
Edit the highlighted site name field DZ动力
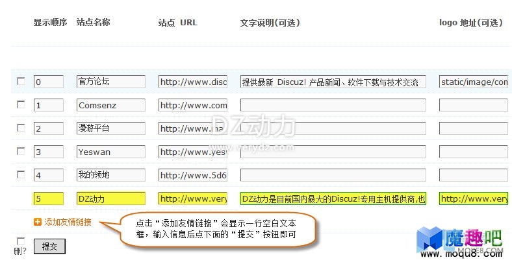111,198
